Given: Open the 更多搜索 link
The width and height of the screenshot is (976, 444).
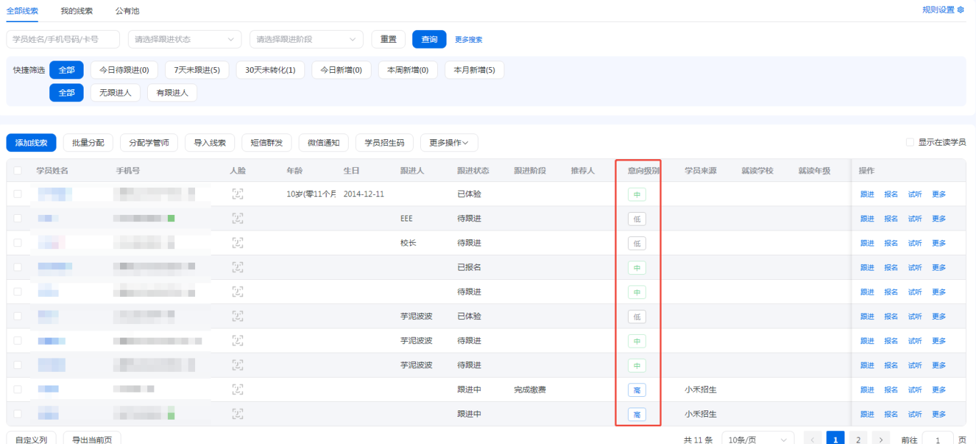Looking at the screenshot, I should pos(469,40).
